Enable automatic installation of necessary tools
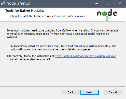Screen dimensions: 126x99 (x=8, y=47)
